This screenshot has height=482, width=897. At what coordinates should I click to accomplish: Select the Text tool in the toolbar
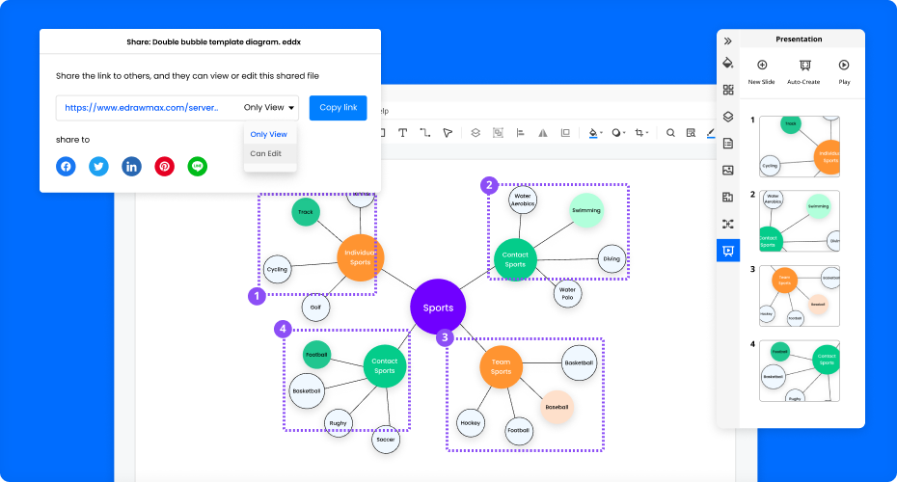pyautogui.click(x=402, y=133)
